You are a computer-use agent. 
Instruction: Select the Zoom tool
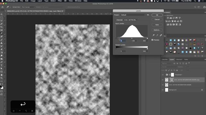pos(2,78)
